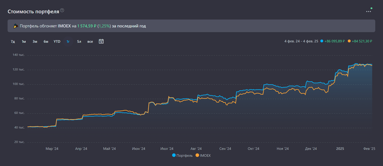The width and height of the screenshot is (383, 166).
Task: Open the custom date range calendar icon
Action: (101, 41)
